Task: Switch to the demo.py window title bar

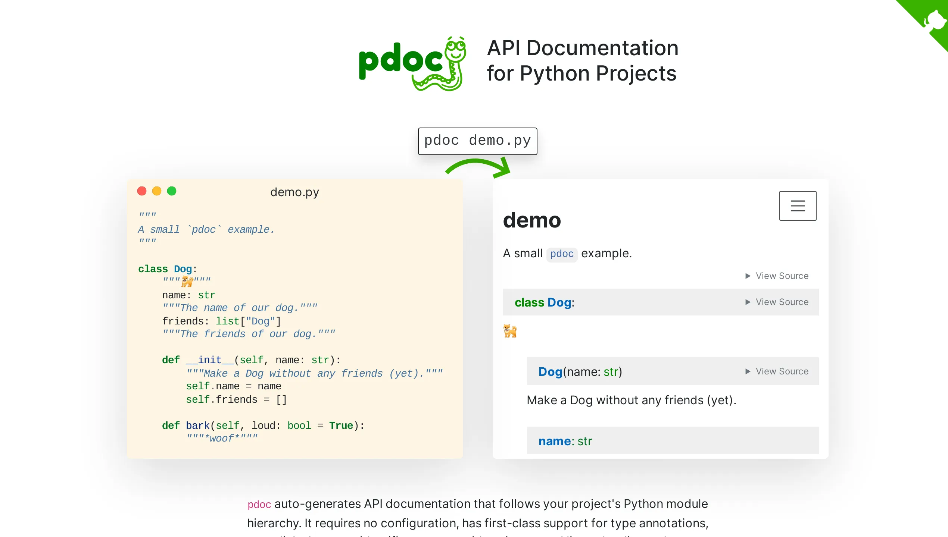Action: click(294, 192)
